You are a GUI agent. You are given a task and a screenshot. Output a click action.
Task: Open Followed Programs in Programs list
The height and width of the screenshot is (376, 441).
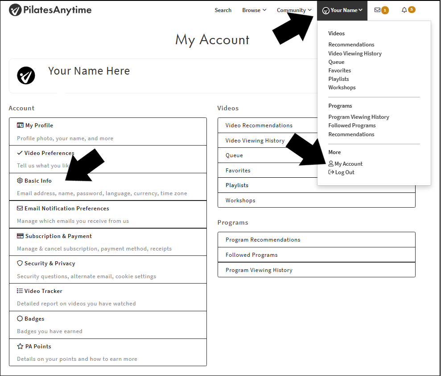click(317, 255)
